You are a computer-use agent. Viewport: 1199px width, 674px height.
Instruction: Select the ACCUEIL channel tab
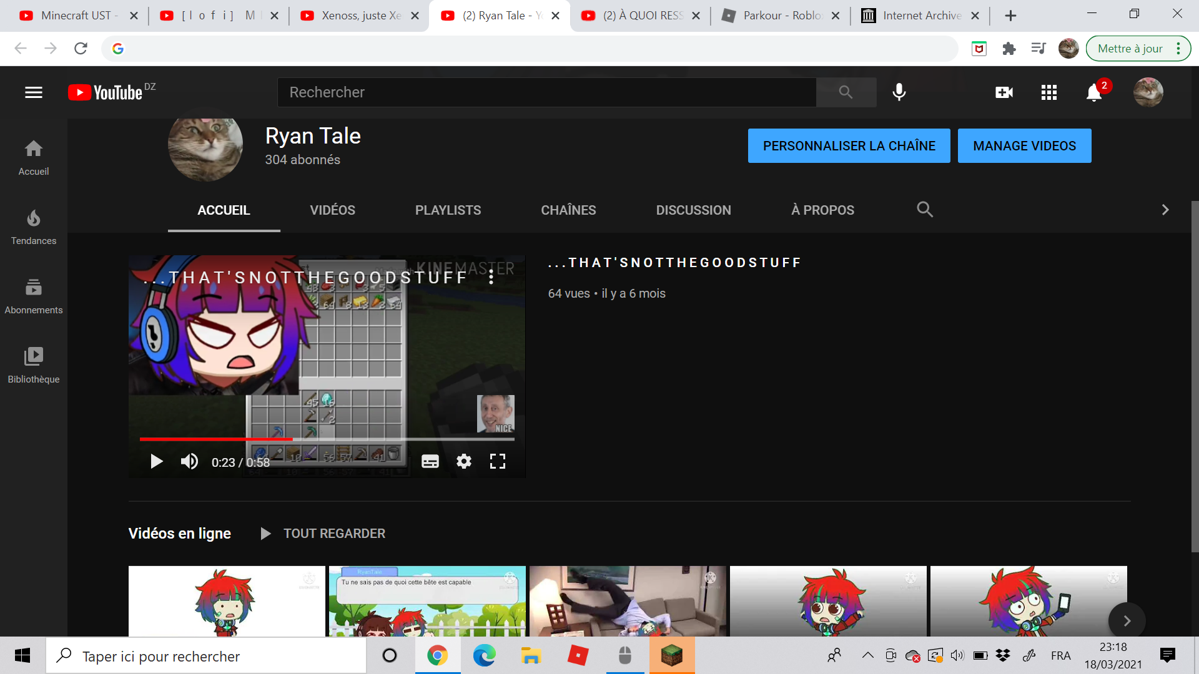(224, 210)
